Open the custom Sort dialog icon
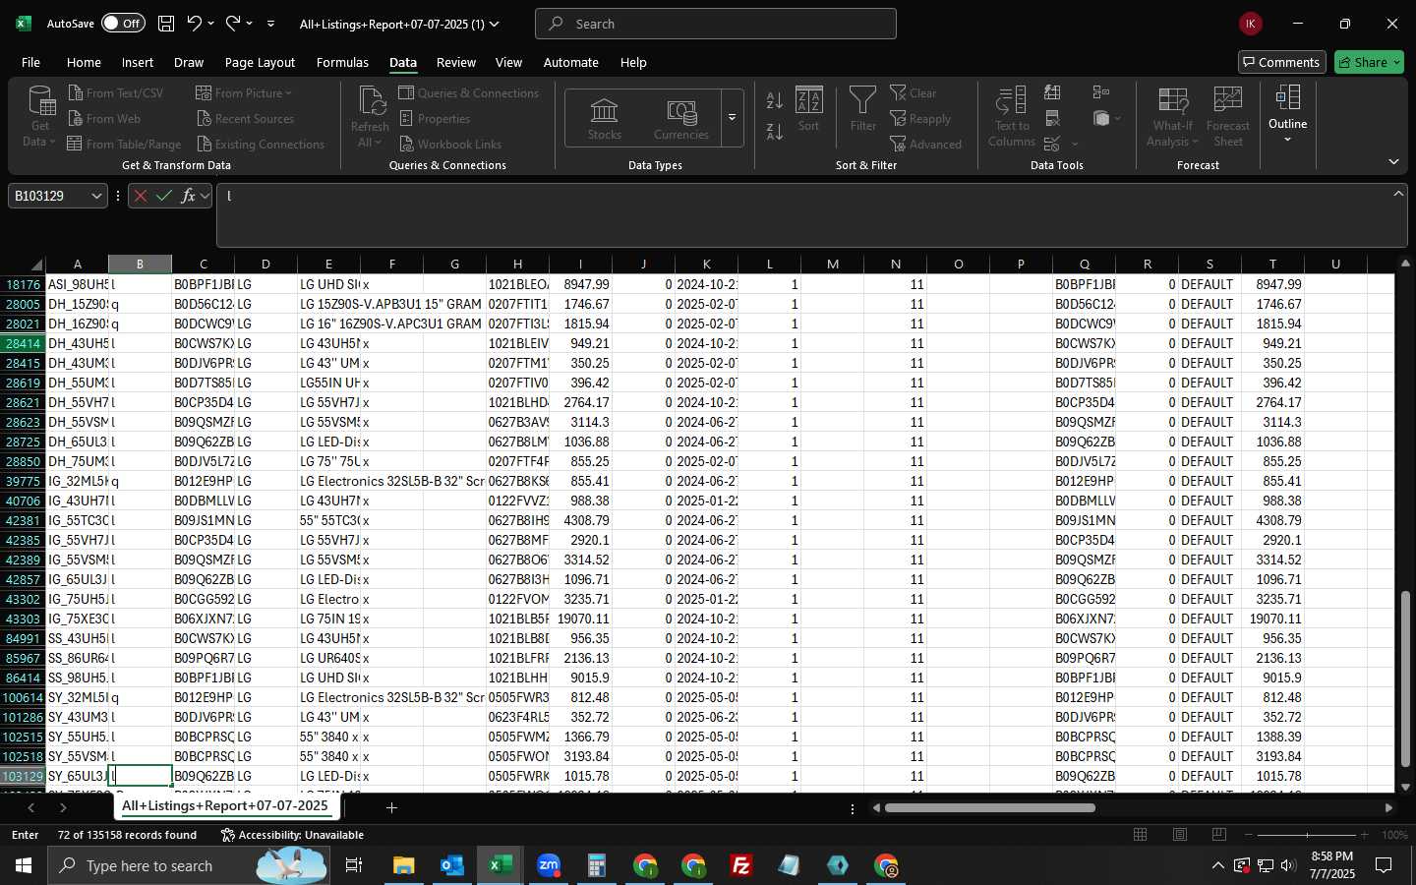The image size is (1416, 885). (808, 109)
